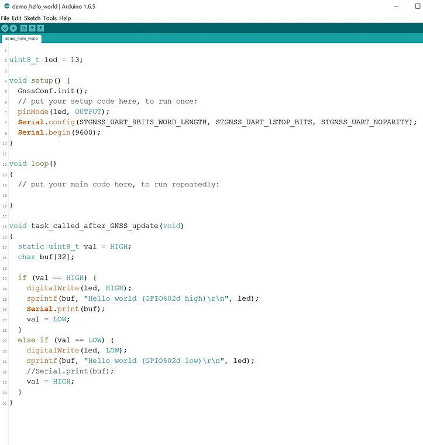This screenshot has width=423, height=445.
Task: Open a sketch using the Open arrow icon
Action: (32, 28)
